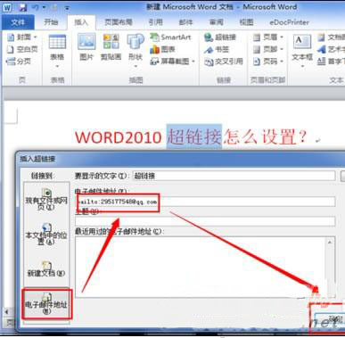Click the 页眉 header button
Viewport: 345px width, 338px height.
click(x=266, y=37)
